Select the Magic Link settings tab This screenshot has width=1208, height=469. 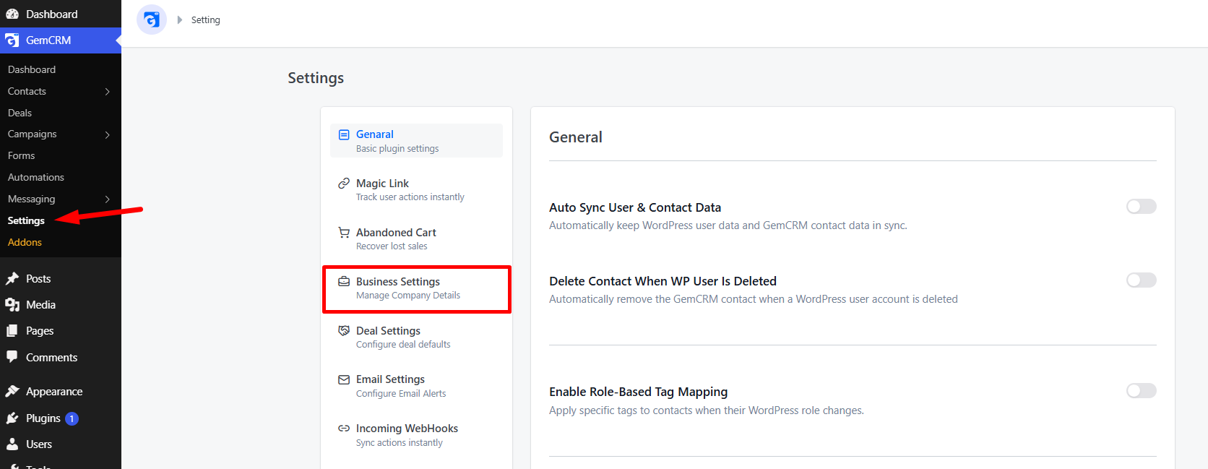416,189
